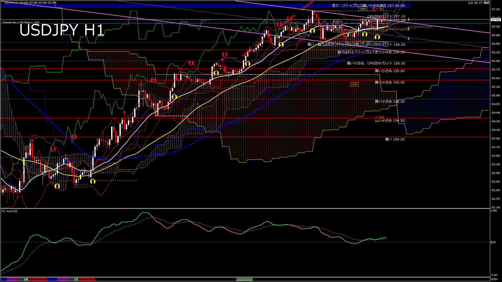Click the 2/6 06:07 更新 timestamp
Screen dimensions: 502x282
(478, 3)
